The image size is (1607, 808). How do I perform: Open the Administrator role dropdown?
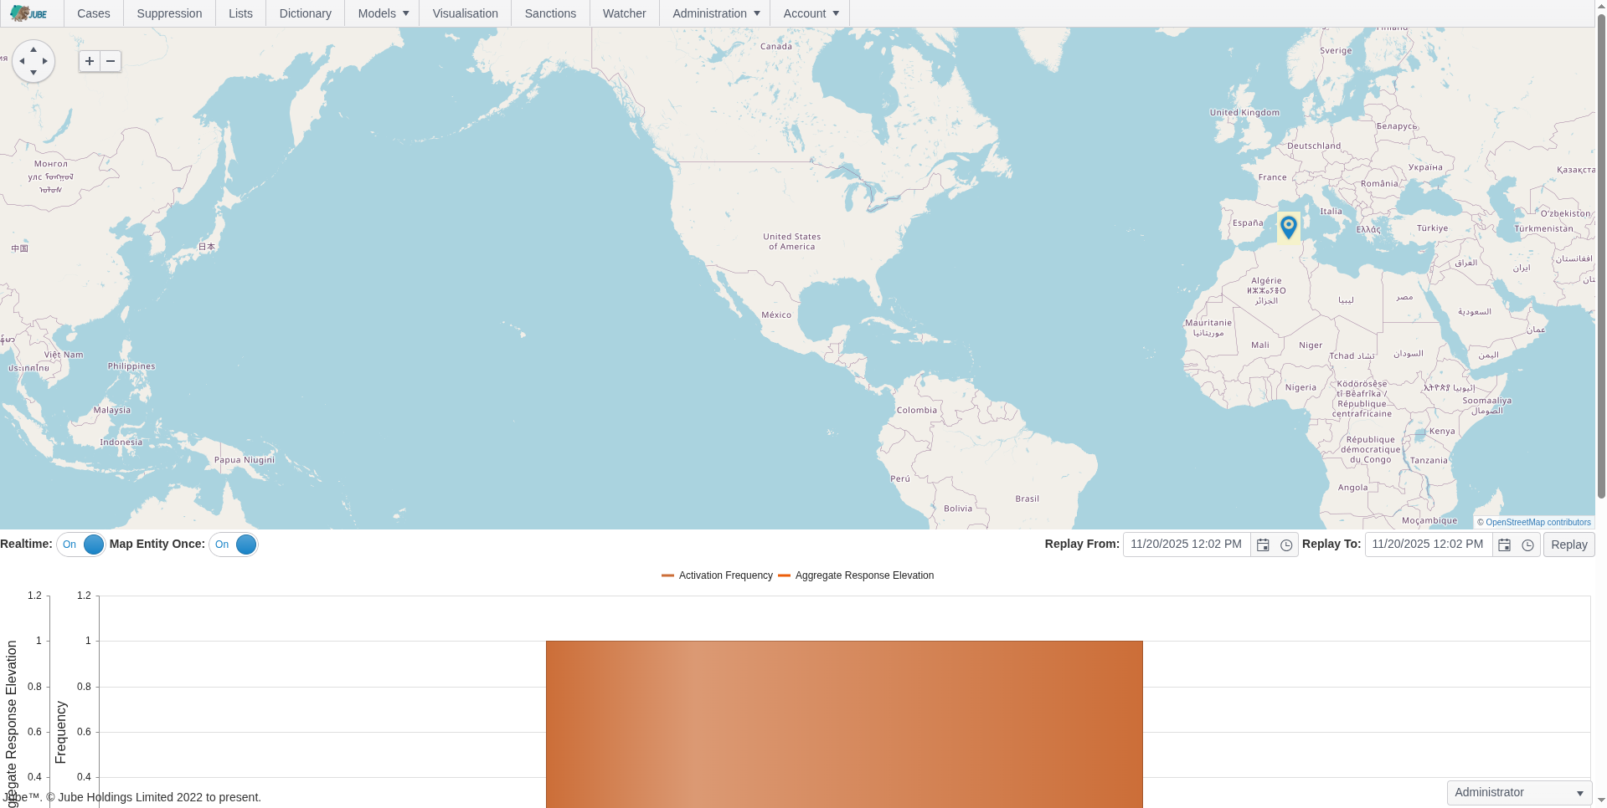1518,792
